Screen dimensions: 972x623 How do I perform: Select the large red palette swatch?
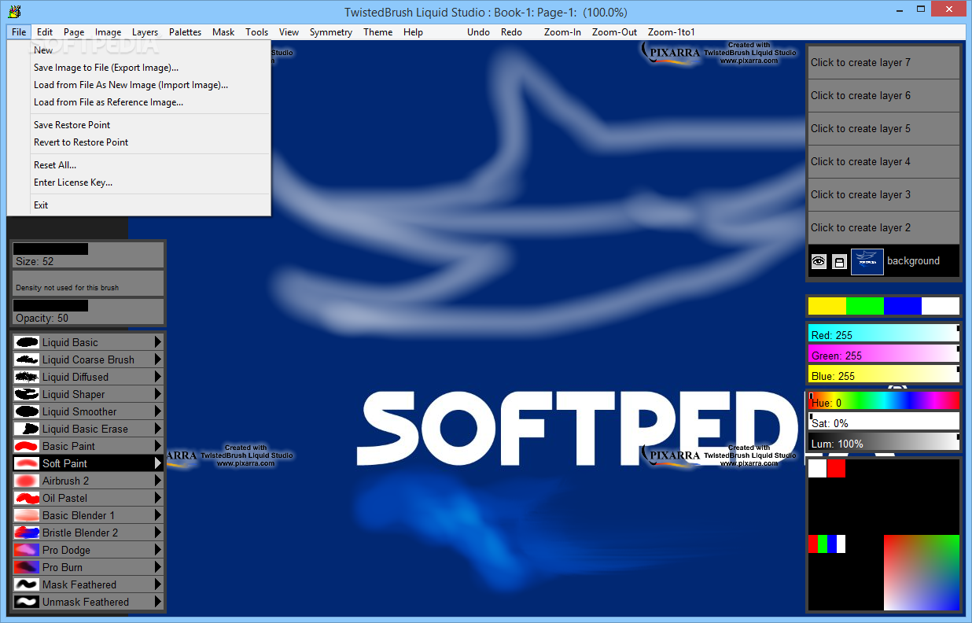point(837,469)
